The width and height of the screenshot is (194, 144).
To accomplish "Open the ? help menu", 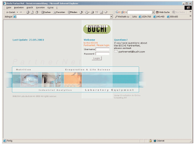I will 57,8.
